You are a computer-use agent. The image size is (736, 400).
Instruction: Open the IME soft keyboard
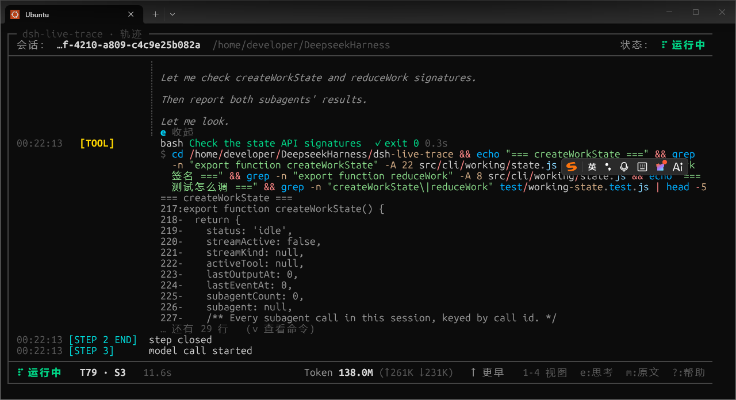click(x=642, y=167)
